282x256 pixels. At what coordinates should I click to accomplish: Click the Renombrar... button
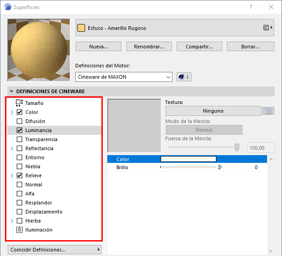point(149,47)
